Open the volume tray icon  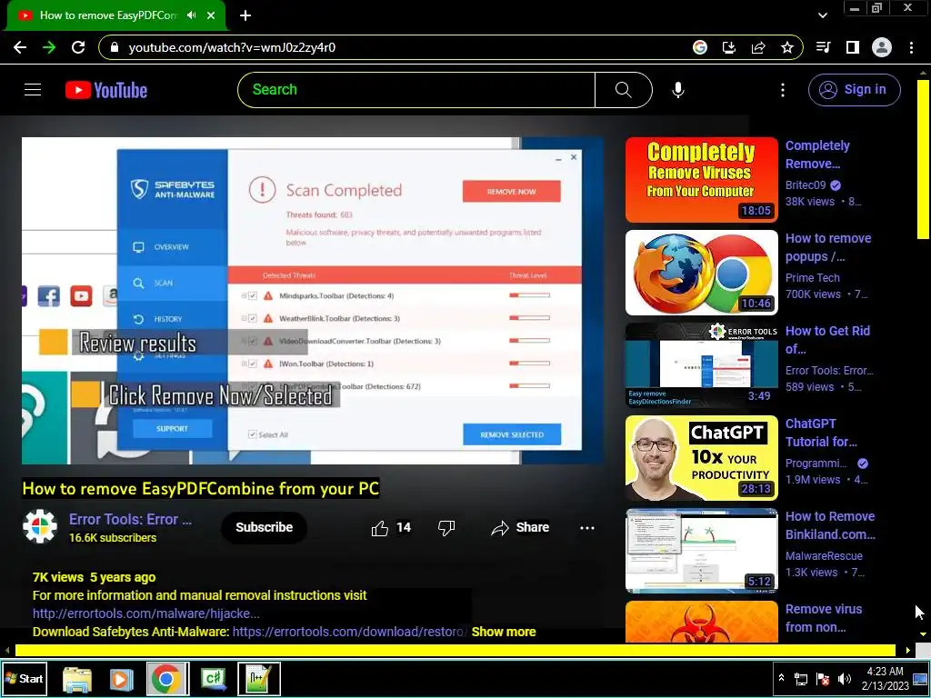pos(845,678)
